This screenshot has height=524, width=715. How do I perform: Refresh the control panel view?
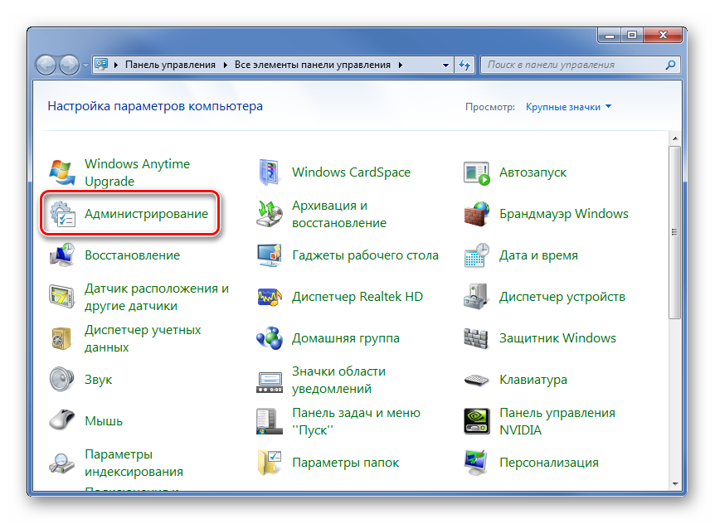(465, 65)
